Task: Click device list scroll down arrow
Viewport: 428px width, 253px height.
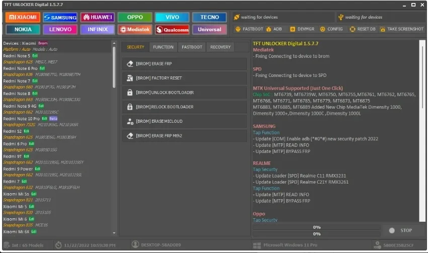Action: point(114,233)
